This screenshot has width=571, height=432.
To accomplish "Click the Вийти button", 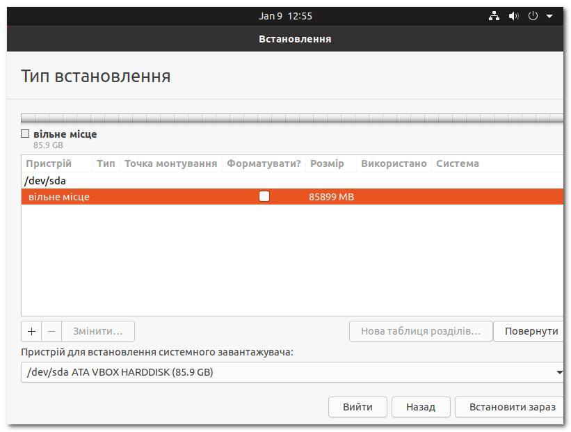I will [x=357, y=407].
